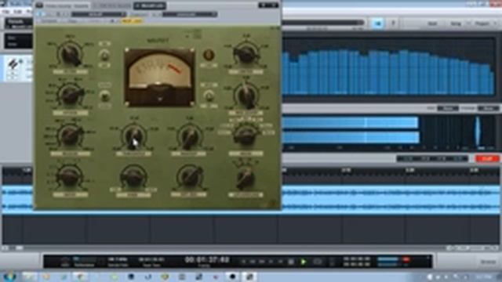This screenshot has height=282, width=502.
Task: Open the second dropdown in plugin header
Action: coord(190,14)
